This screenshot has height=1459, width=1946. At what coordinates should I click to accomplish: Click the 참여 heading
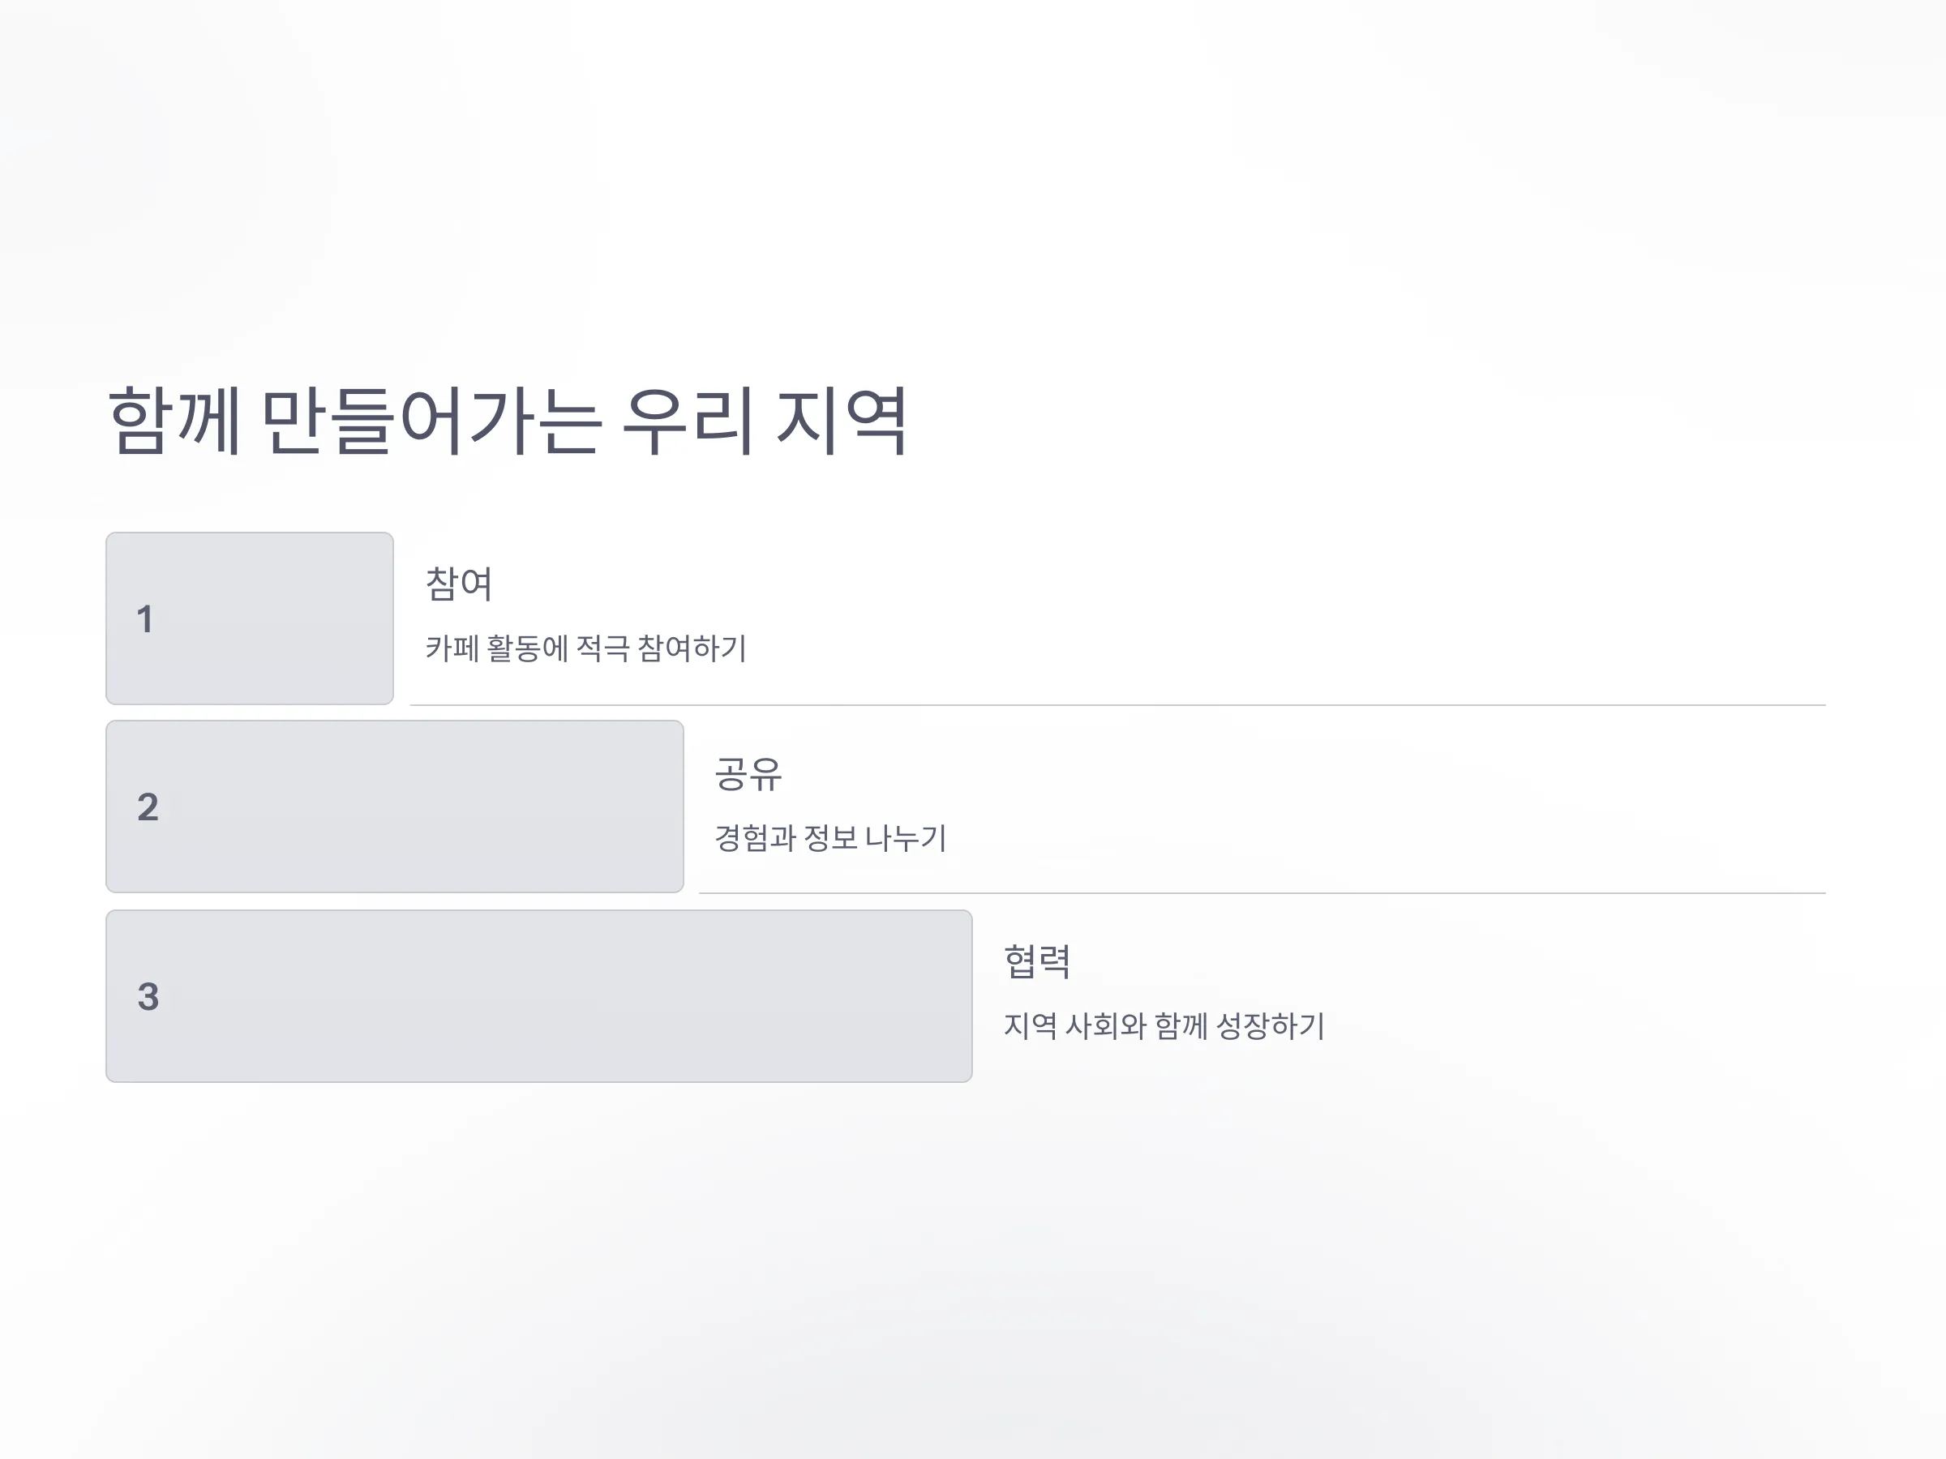pos(458,584)
